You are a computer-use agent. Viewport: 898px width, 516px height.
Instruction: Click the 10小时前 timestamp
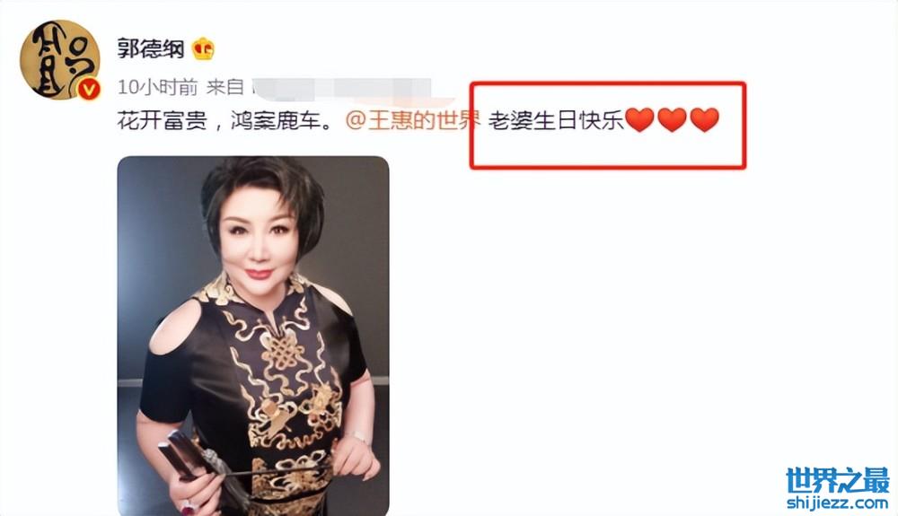(157, 88)
